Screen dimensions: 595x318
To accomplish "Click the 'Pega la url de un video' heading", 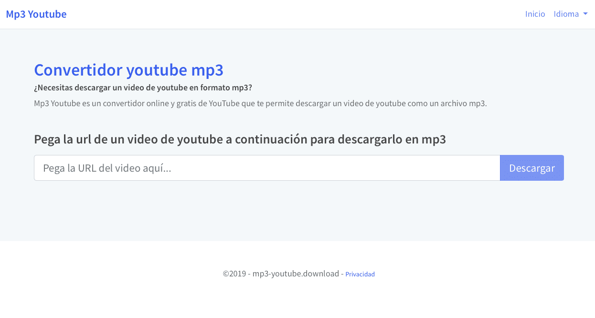I will click(x=240, y=140).
